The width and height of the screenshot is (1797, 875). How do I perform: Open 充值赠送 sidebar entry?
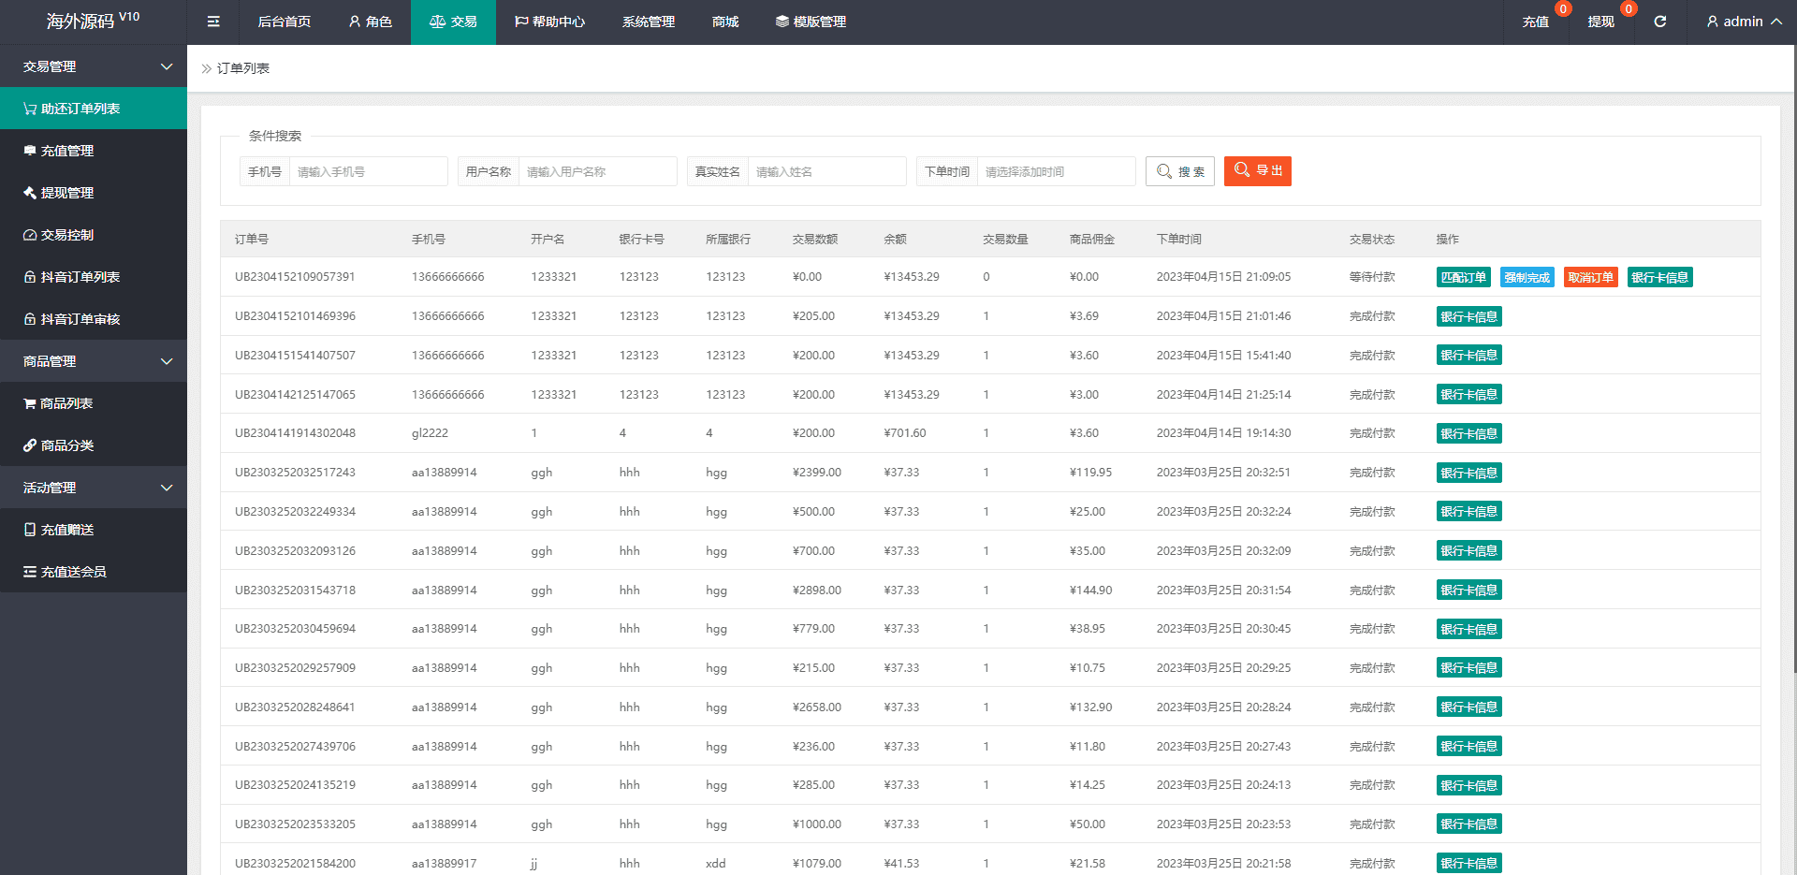(66, 530)
